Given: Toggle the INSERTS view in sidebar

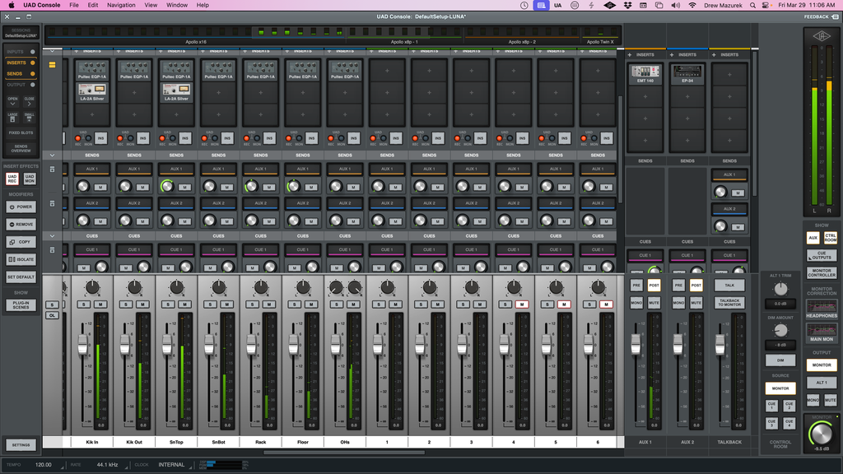Looking at the screenshot, I should coord(21,63).
